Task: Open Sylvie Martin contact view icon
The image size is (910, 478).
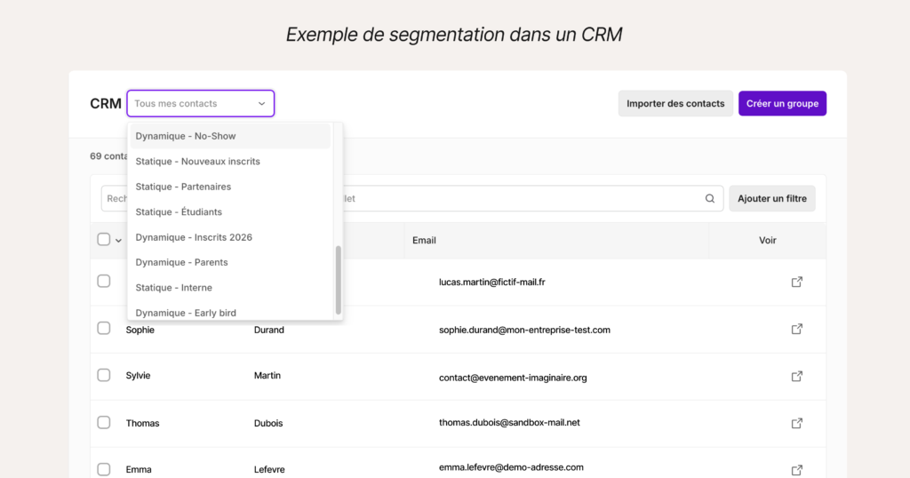Action: coord(797,377)
